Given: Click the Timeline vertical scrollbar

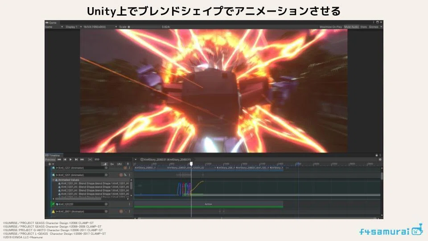Looking at the screenshot, I should (x=382, y=176).
